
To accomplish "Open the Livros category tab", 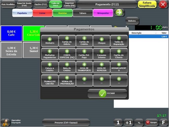I will click(x=42, y=13).
